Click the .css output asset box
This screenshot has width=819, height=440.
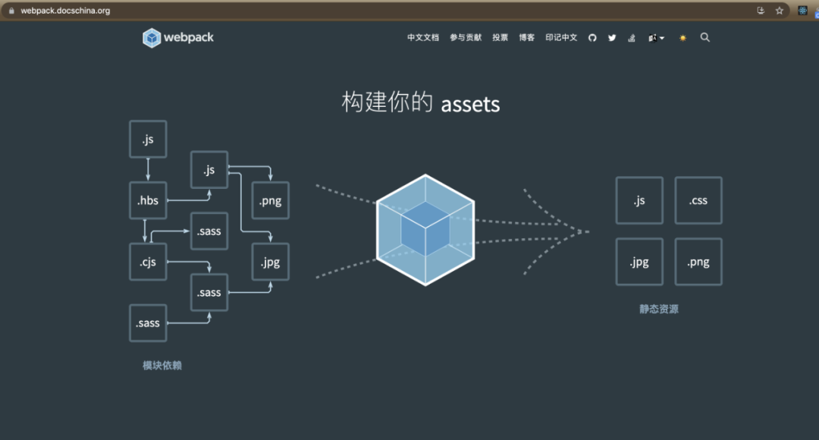(x=698, y=201)
